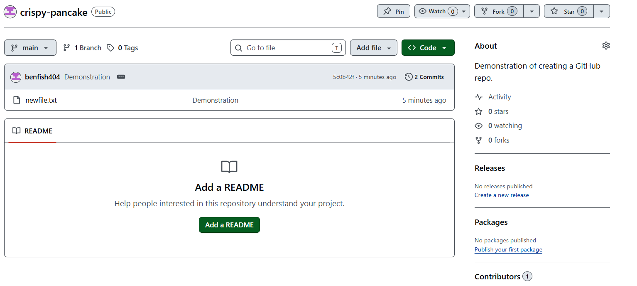Click the Pin button label

(x=399, y=12)
